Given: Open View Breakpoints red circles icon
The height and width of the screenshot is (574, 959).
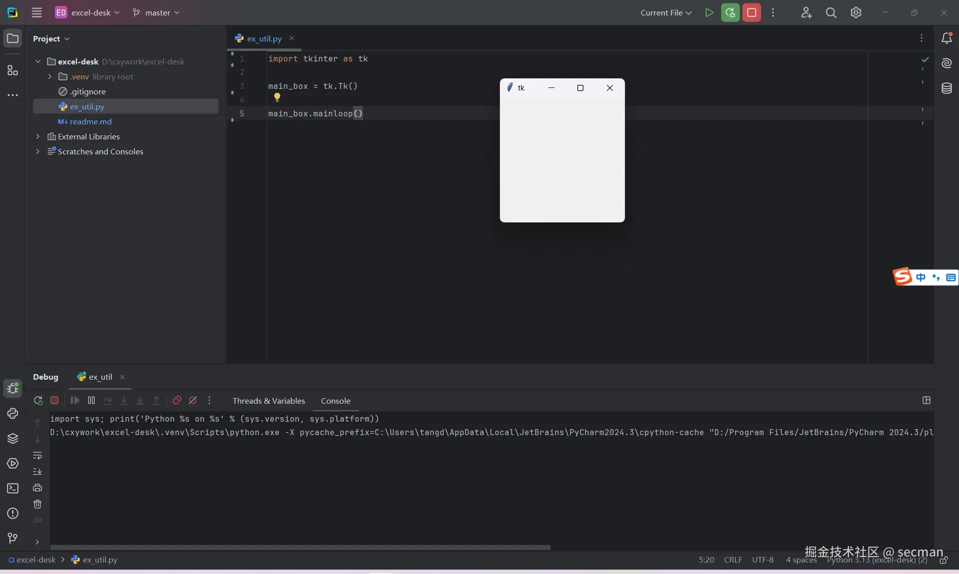Looking at the screenshot, I should (176, 401).
